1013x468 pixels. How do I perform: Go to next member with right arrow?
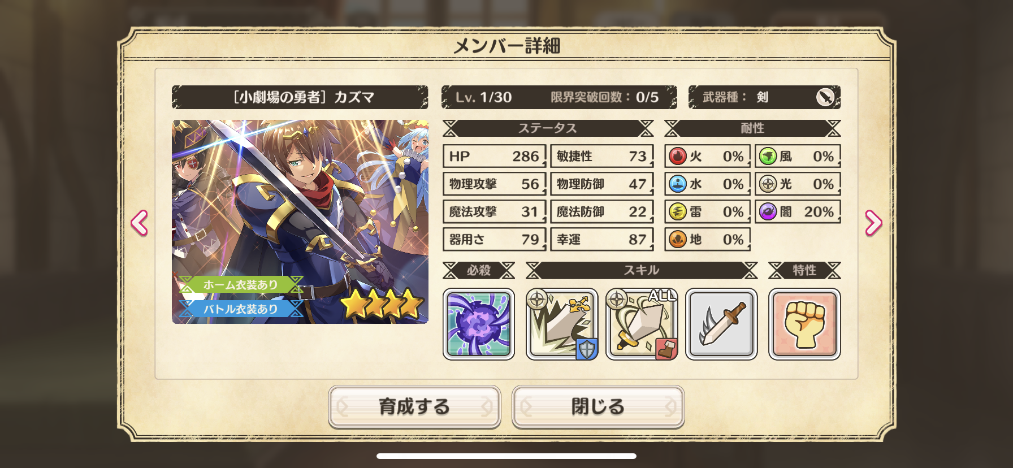(x=873, y=223)
